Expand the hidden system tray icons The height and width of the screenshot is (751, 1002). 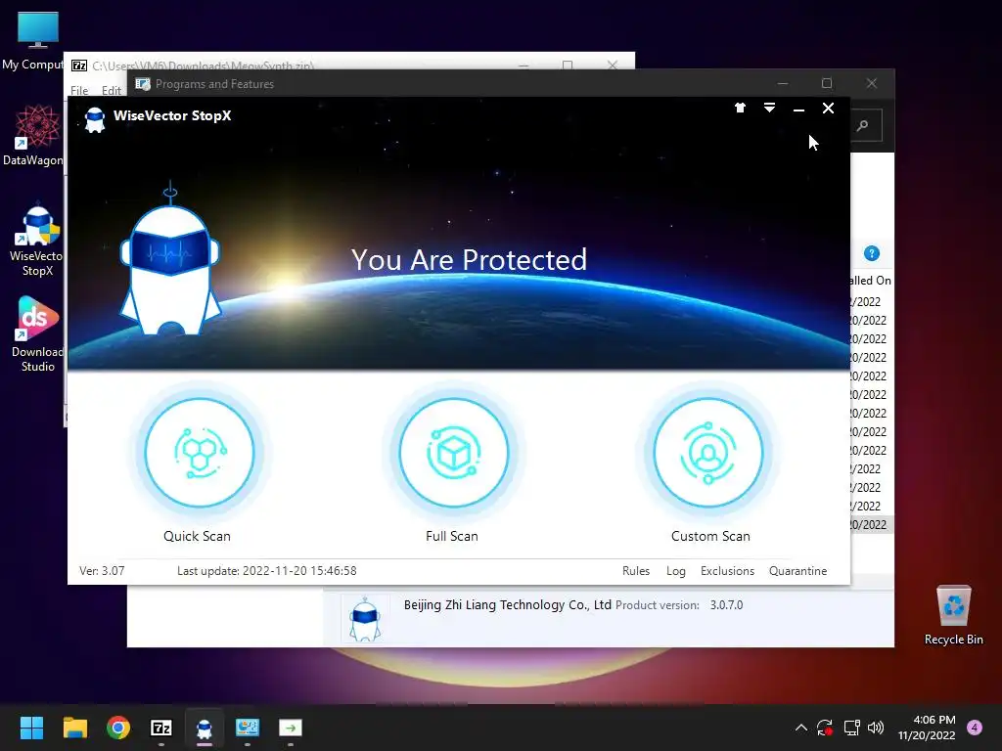tap(800, 728)
